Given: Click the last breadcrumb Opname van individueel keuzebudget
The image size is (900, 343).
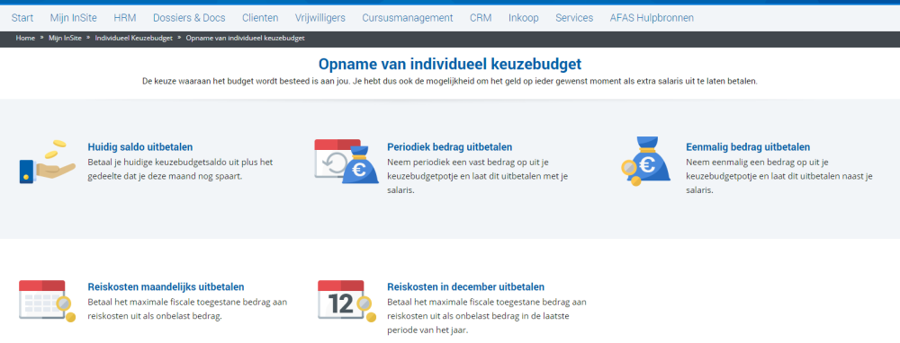Looking at the screenshot, I should (245, 38).
